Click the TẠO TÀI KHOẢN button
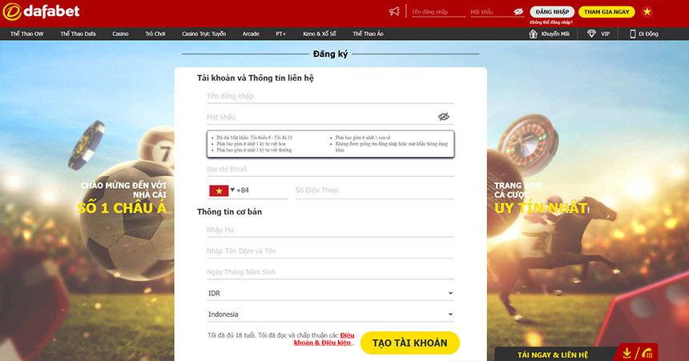This screenshot has height=361, width=689. [409, 343]
